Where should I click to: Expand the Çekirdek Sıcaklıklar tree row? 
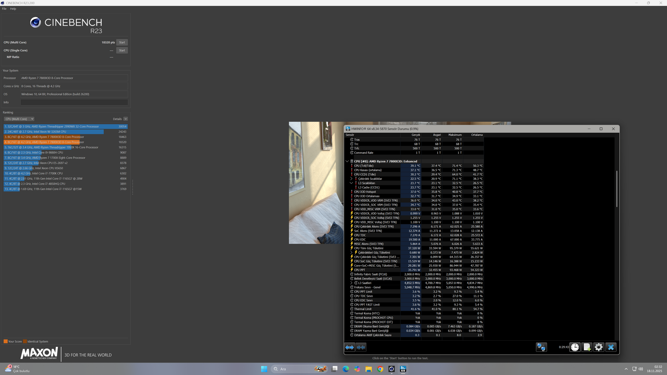point(351,179)
